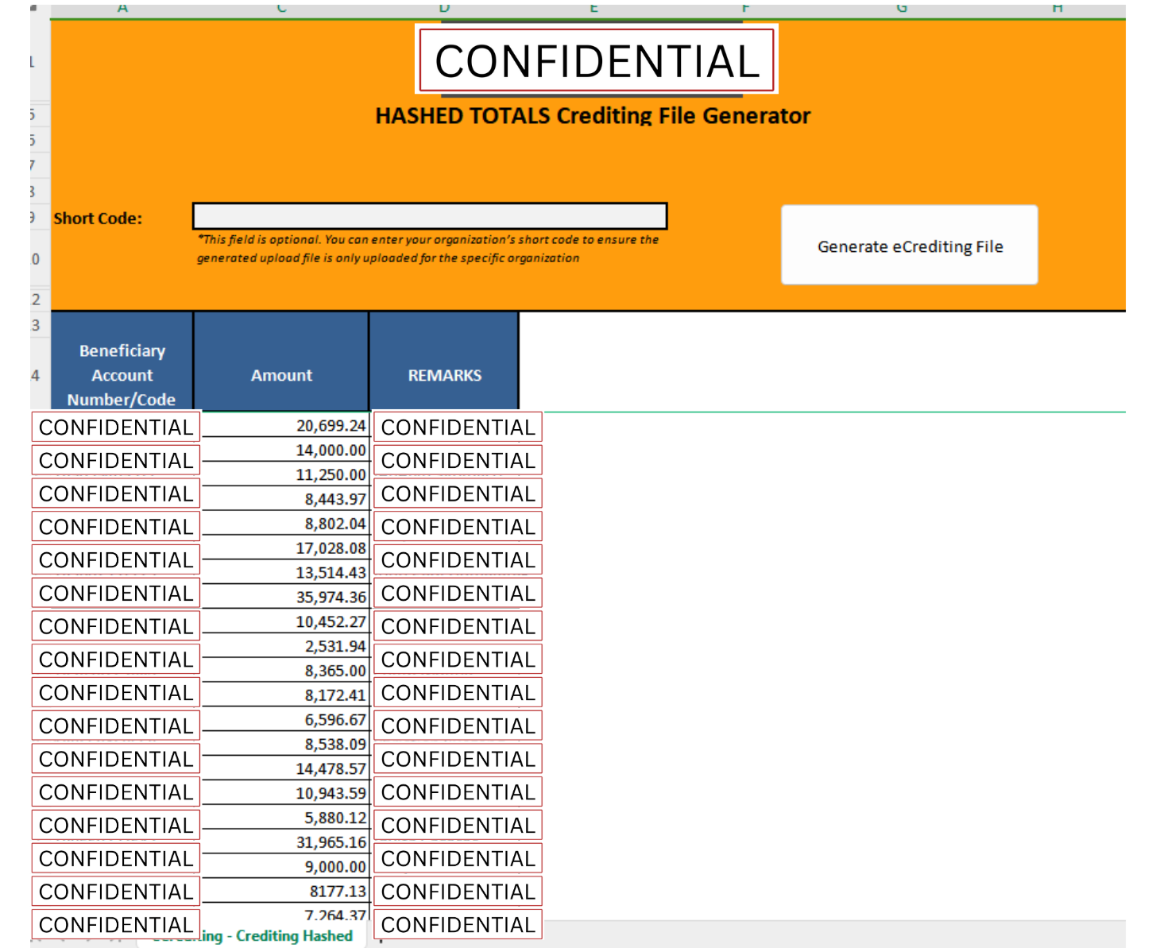Open the Crediting Hashed sheet tab
1156x948 pixels.
coord(253,936)
